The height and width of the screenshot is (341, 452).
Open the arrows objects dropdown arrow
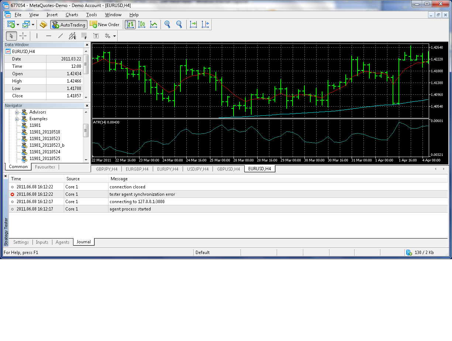(115, 36)
